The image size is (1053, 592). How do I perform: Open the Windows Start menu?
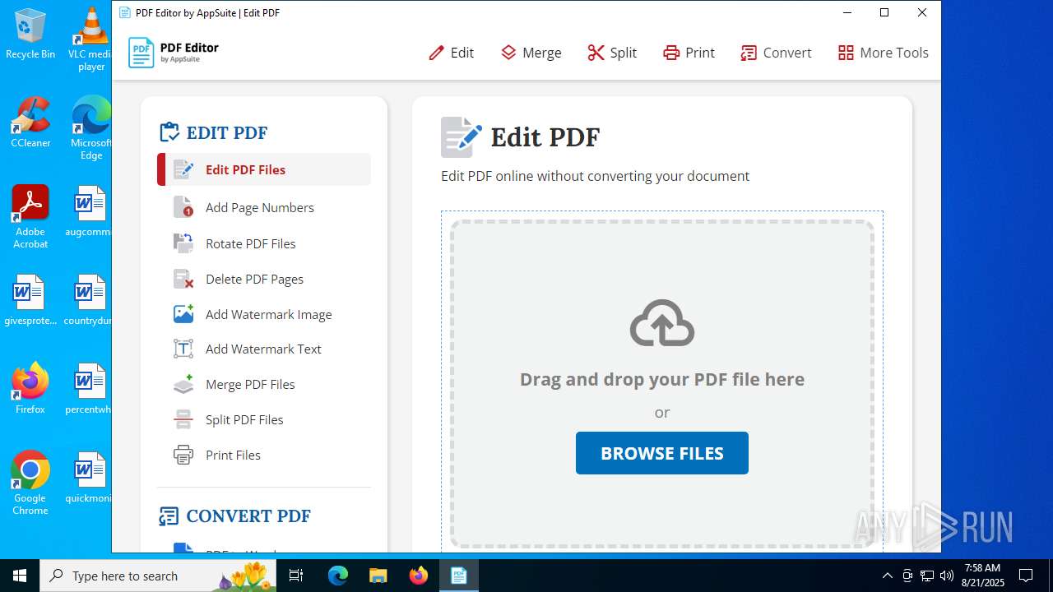click(x=20, y=576)
